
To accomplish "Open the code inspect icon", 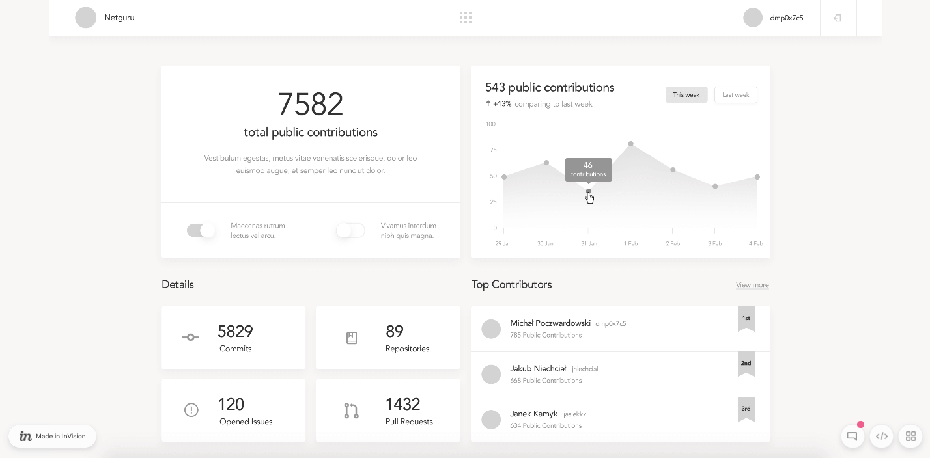I will click(881, 437).
